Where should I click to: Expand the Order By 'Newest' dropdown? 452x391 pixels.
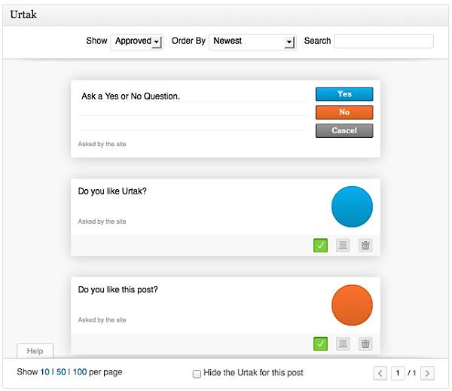[x=252, y=41]
